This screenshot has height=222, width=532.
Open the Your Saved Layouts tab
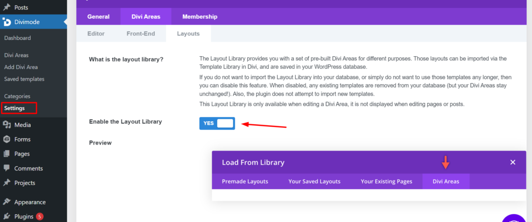(314, 181)
